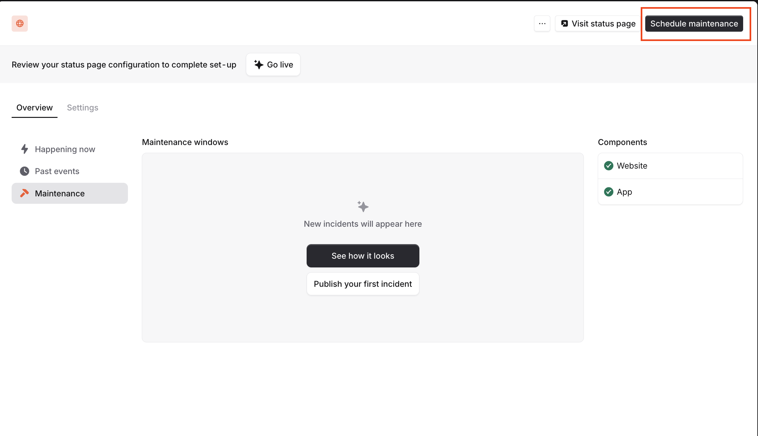Click the sparkle icon in empty state
The image size is (758, 436).
[363, 206]
